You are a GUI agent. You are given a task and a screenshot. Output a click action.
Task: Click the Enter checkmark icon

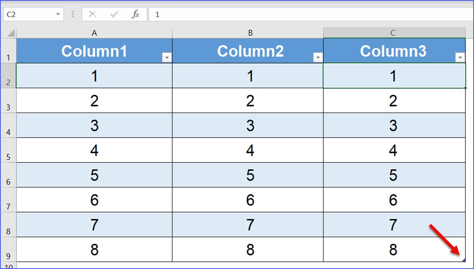(x=114, y=14)
